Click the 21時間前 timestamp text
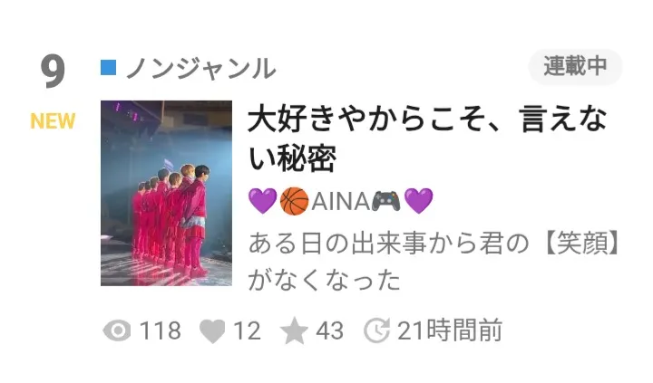Viewport: 653px width, 383px height. pos(450,331)
